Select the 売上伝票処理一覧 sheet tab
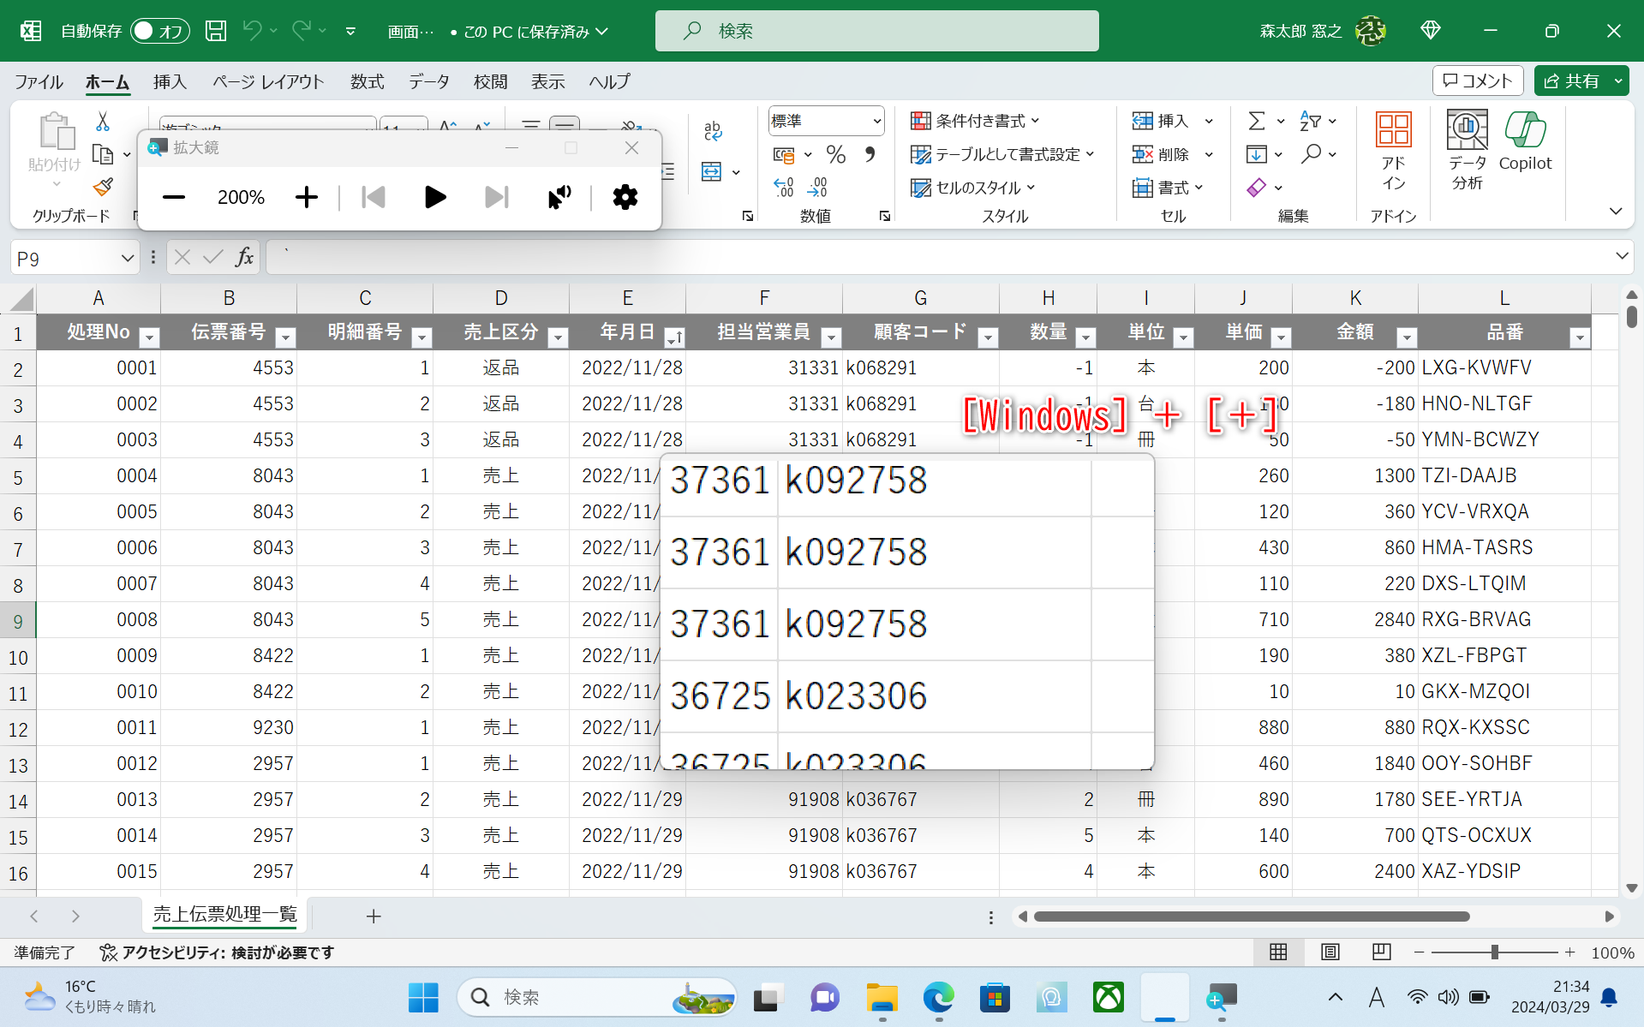The image size is (1644, 1027). pos(224,915)
